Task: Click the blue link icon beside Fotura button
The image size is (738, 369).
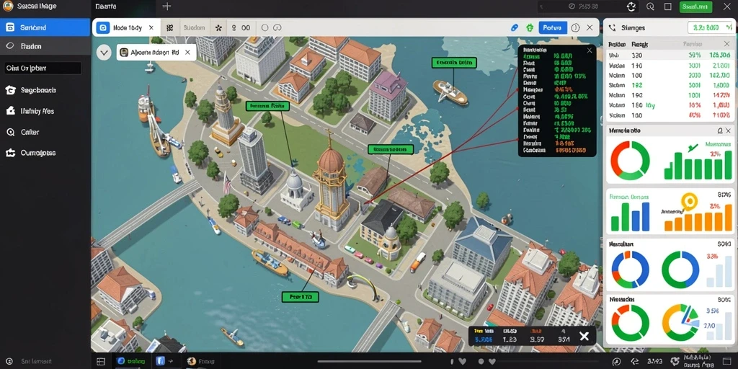Action: point(515,28)
